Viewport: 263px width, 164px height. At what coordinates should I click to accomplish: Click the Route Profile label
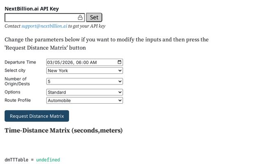(18, 100)
